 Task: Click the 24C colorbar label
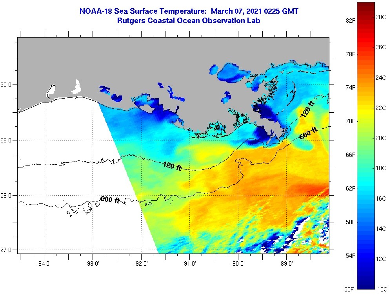click(381, 78)
